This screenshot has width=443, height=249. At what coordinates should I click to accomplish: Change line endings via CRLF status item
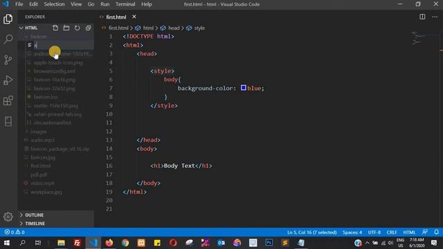pyautogui.click(x=392, y=232)
